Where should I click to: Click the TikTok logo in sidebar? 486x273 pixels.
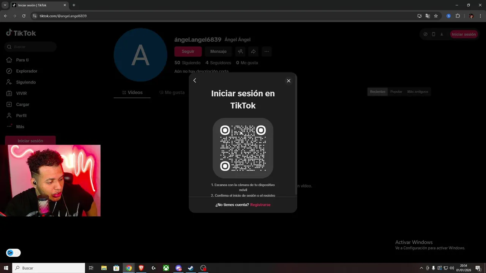click(21, 33)
